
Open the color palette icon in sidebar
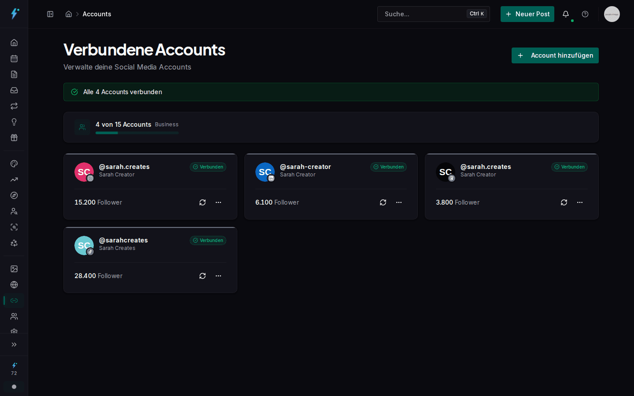pyautogui.click(x=14, y=164)
